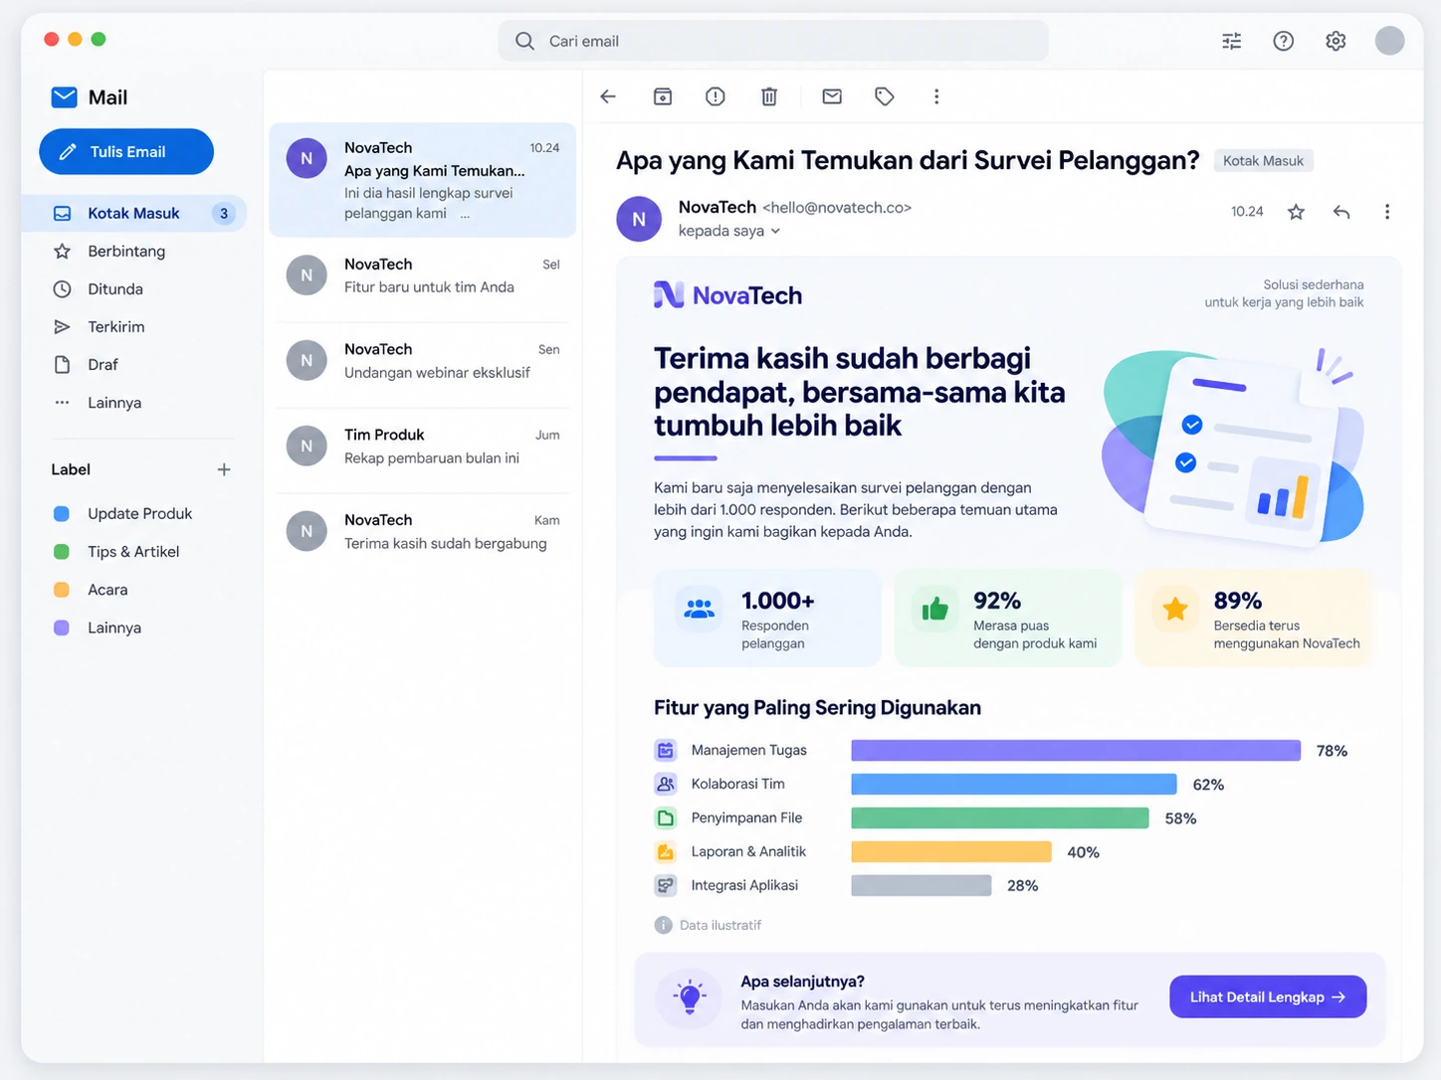Go back with the left arrow icon

pos(608,96)
